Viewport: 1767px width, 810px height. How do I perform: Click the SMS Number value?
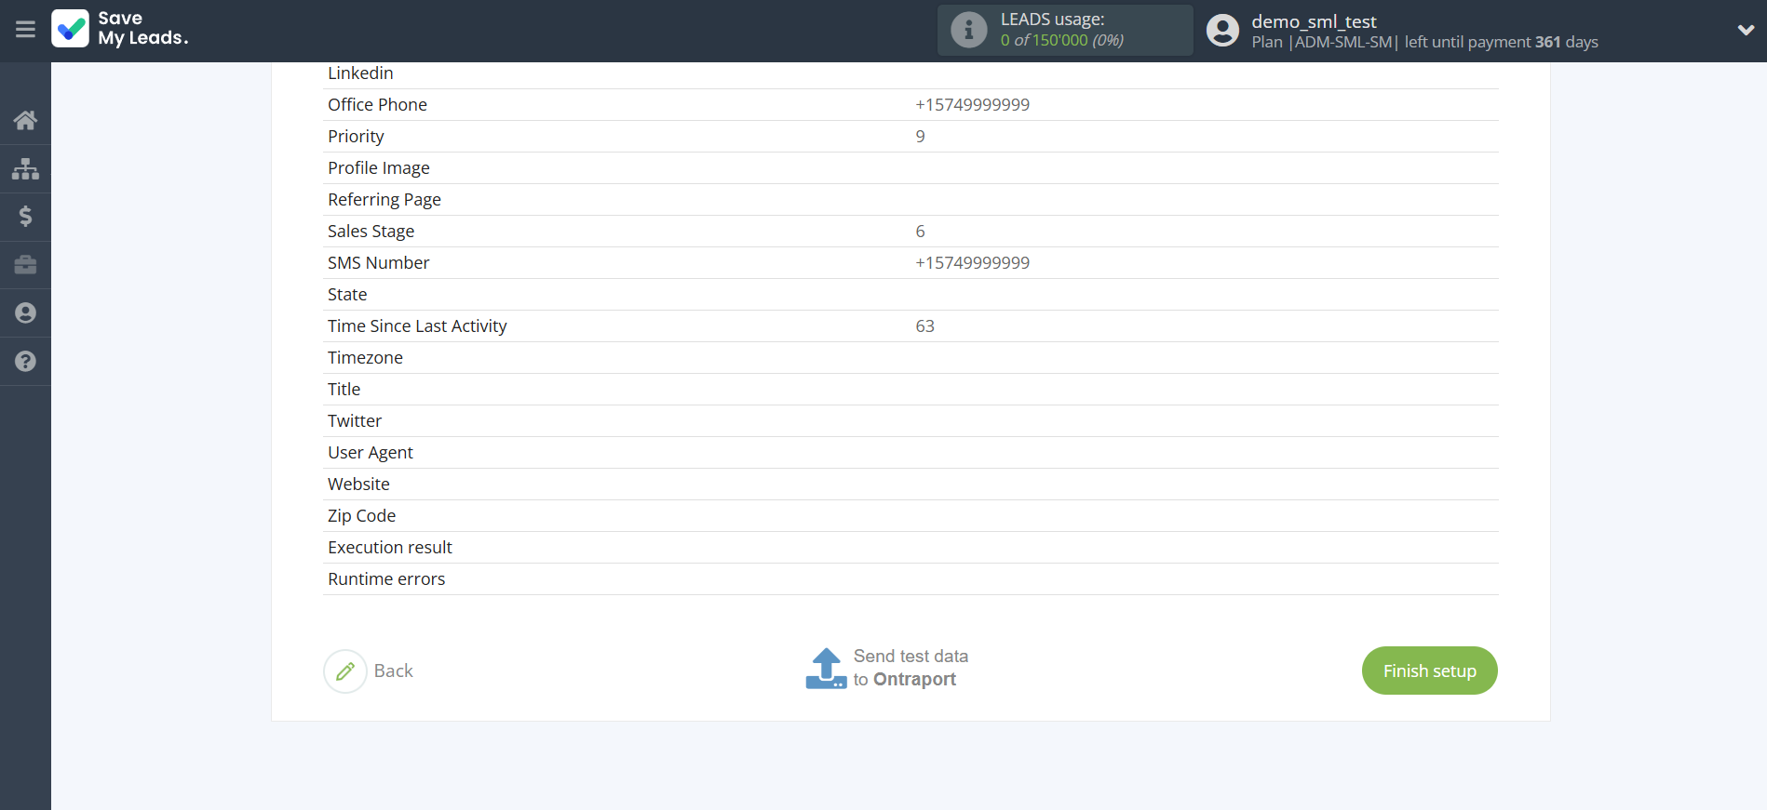972,263
